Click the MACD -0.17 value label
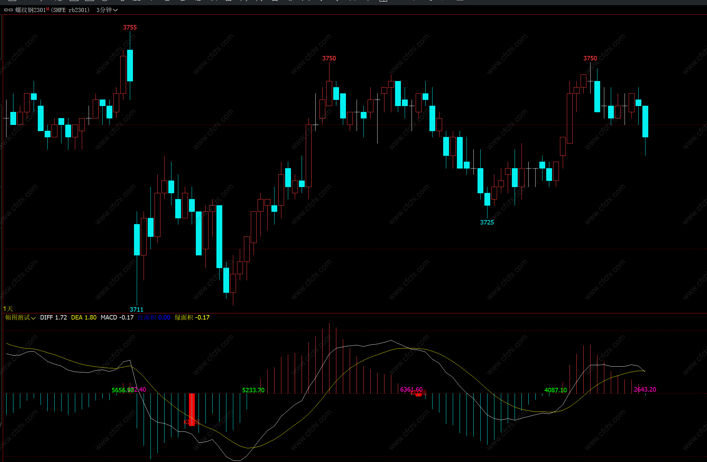 tap(117, 317)
